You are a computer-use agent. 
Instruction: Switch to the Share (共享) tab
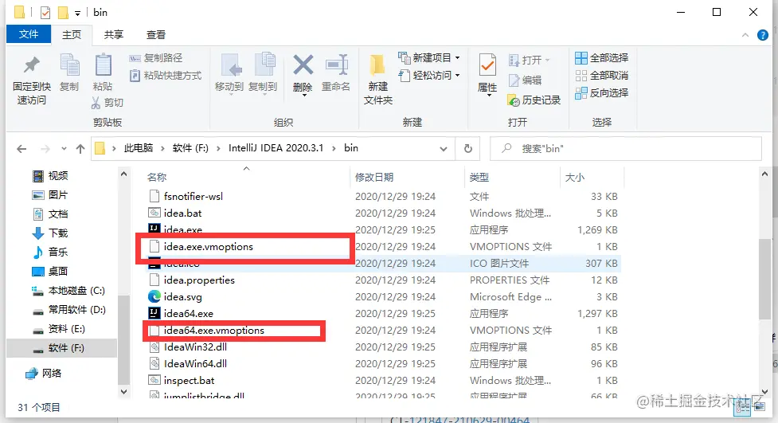(x=114, y=35)
